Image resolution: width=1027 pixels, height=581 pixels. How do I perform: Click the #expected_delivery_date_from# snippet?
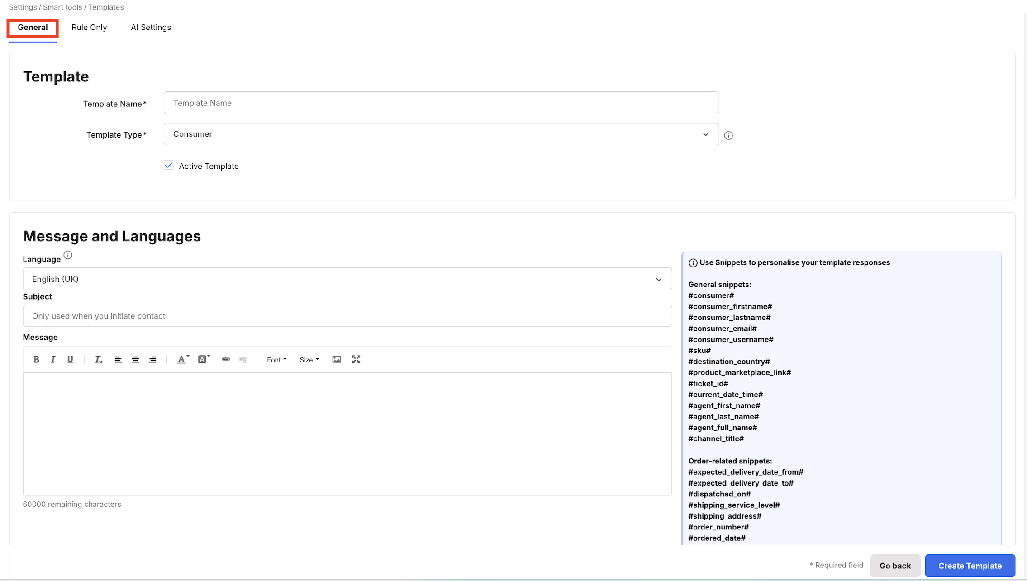coord(746,472)
